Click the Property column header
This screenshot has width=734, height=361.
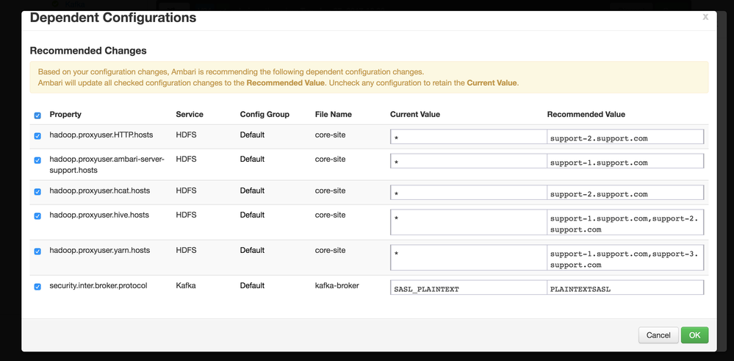coord(65,115)
